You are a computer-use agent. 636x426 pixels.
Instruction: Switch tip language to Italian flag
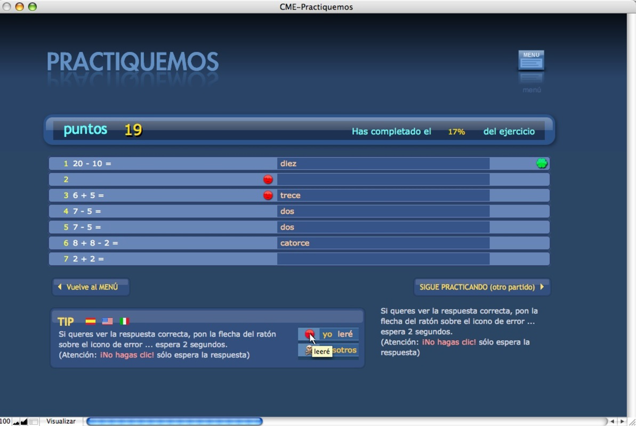coord(124,322)
